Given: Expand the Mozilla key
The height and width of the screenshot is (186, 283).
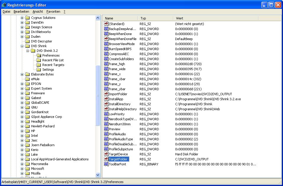Looking at the screenshot, I should pos(22,173).
